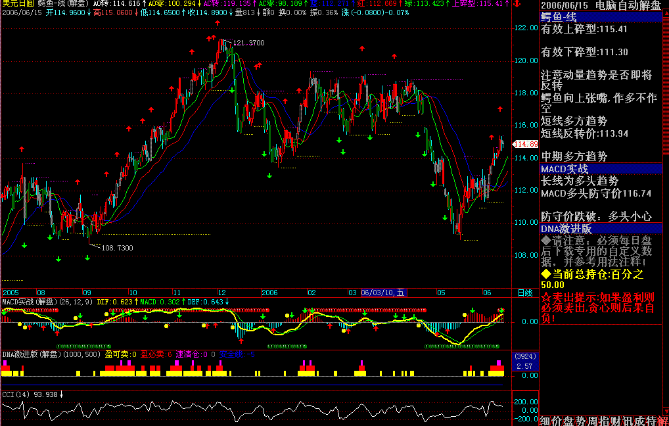Click the 速清仓:0 legend
Image resolution: width=669 pixels, height=426 pixels.
click(192, 354)
